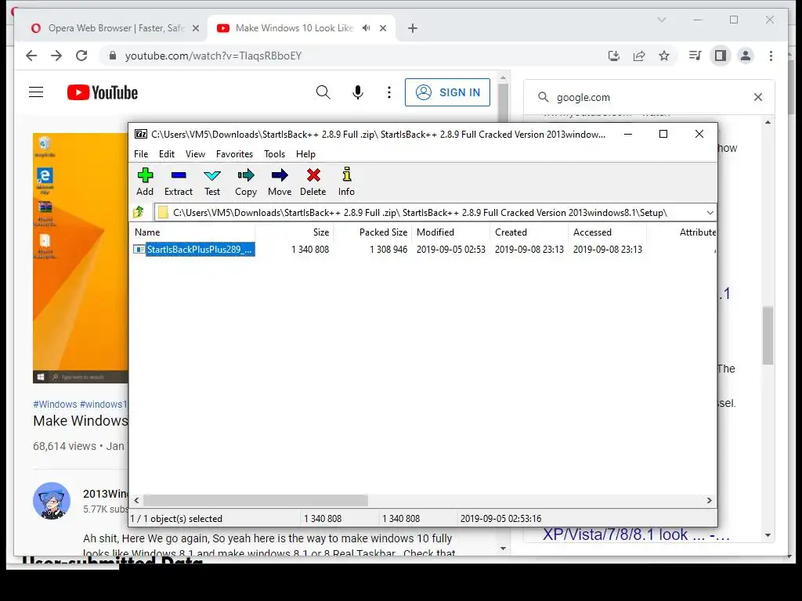The height and width of the screenshot is (601, 802).
Task: Open the Info toolbar button
Action: point(346,182)
